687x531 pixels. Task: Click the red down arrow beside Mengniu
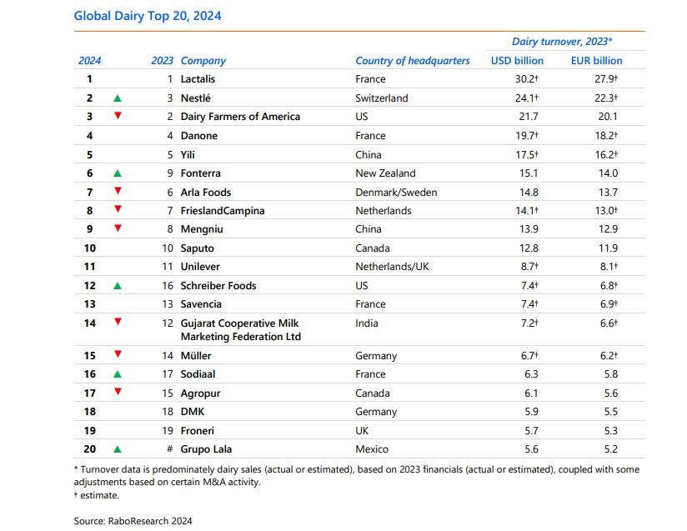118,228
